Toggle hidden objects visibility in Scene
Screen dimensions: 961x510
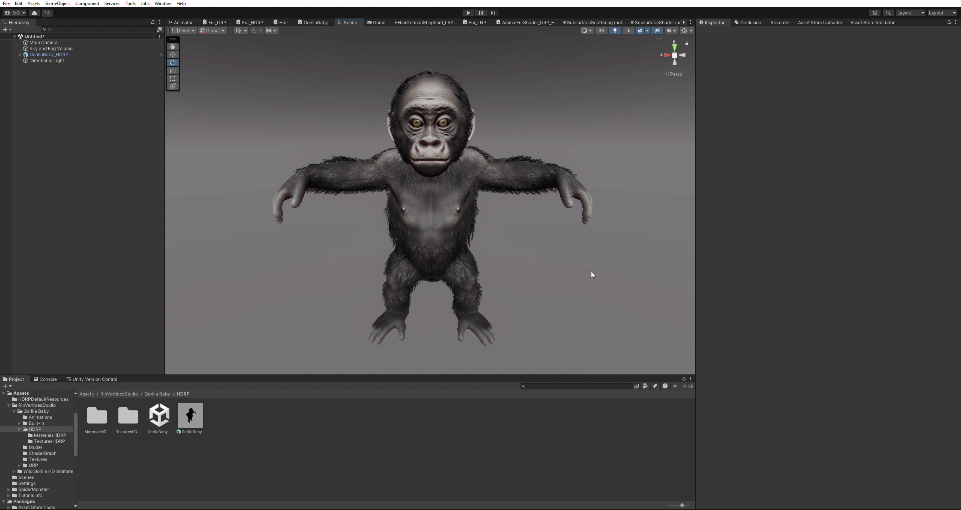[x=657, y=31]
